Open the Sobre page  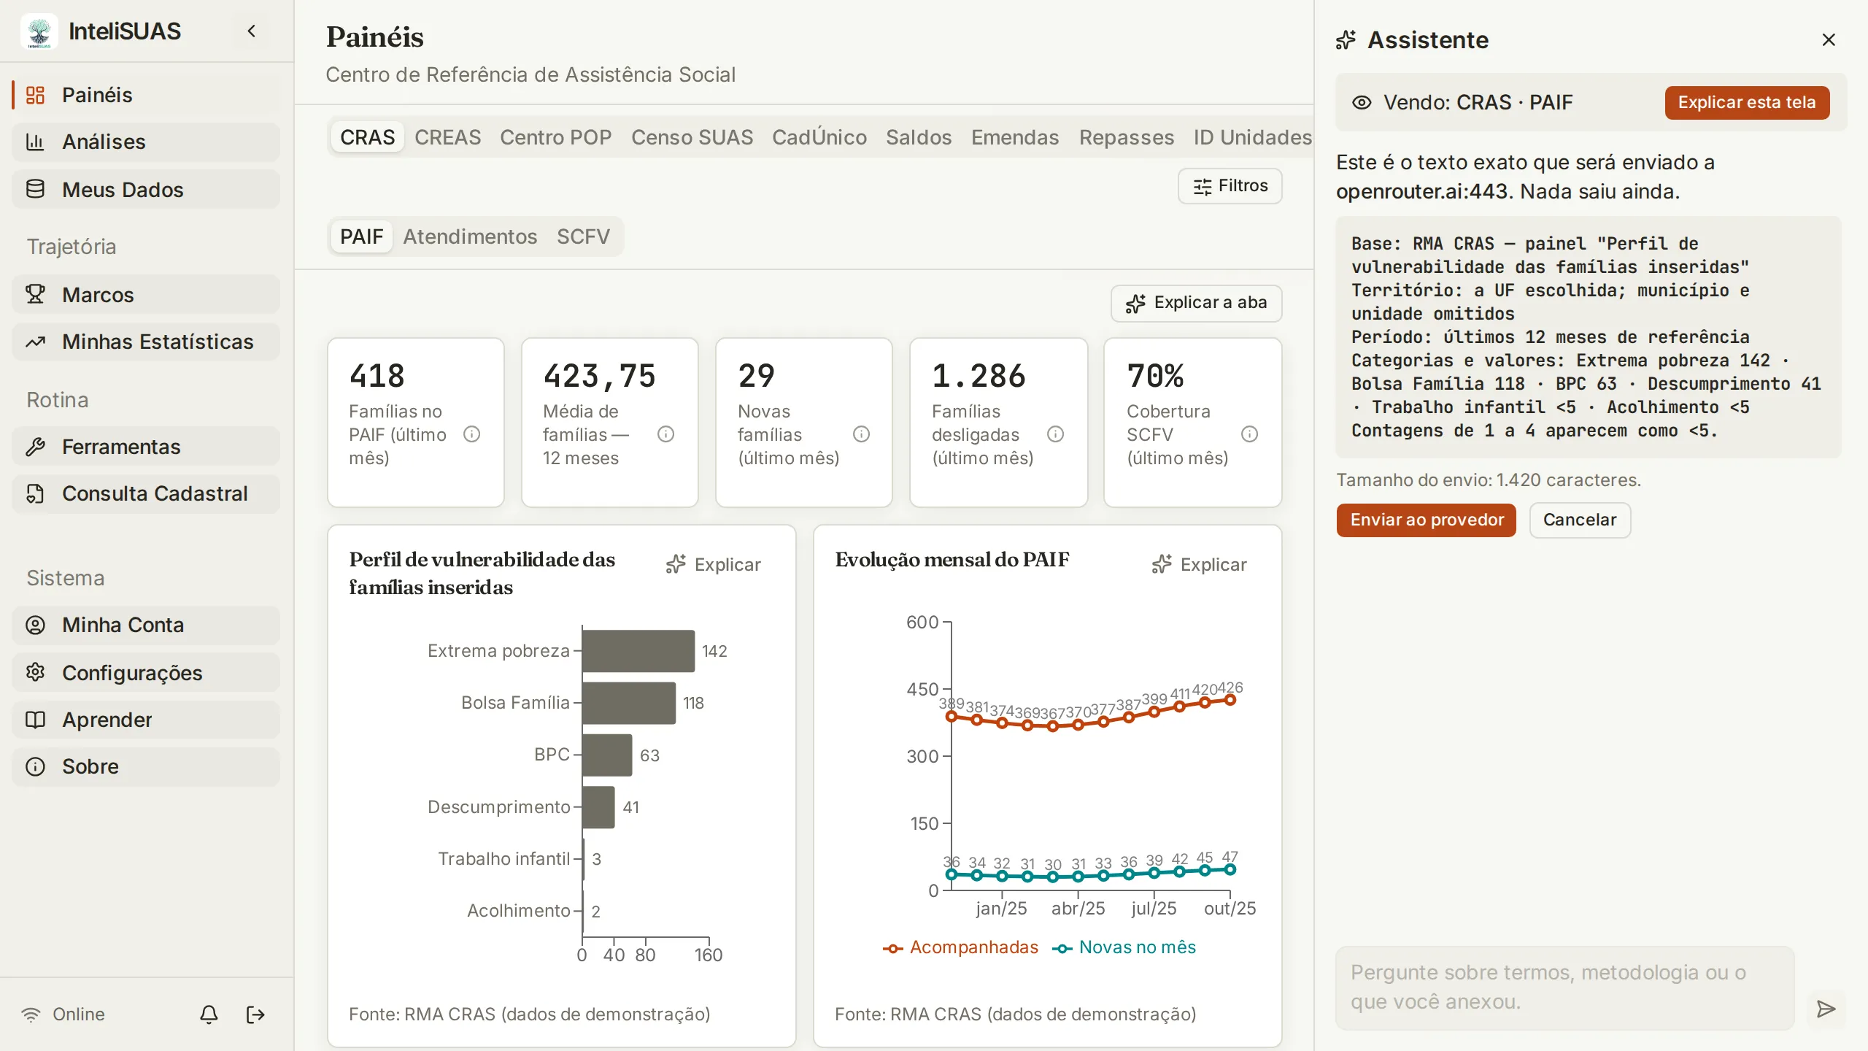point(146,766)
